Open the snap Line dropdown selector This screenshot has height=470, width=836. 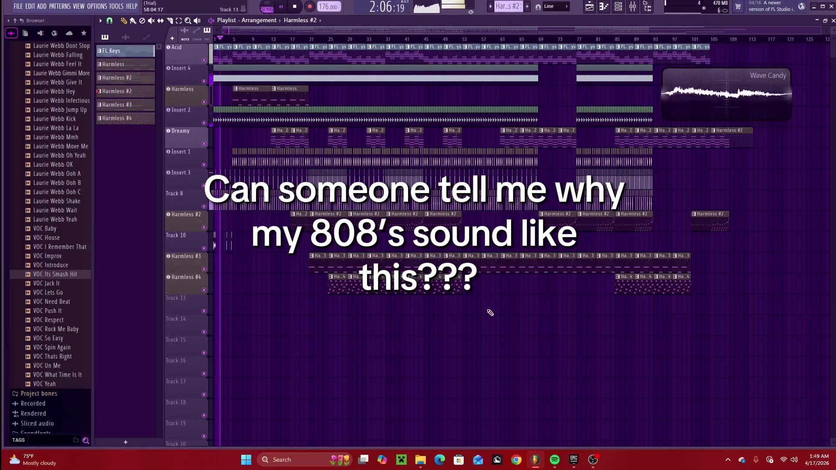point(555,7)
